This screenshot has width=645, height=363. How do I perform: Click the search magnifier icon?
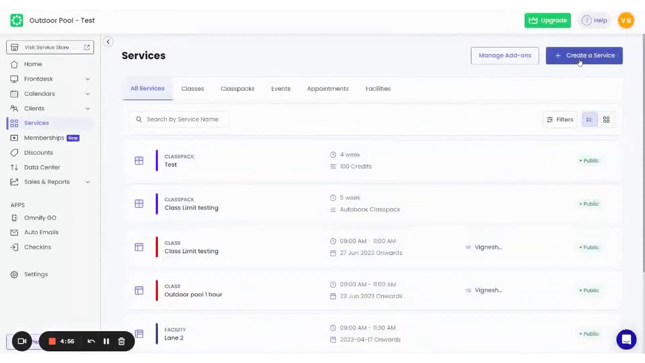pos(139,119)
